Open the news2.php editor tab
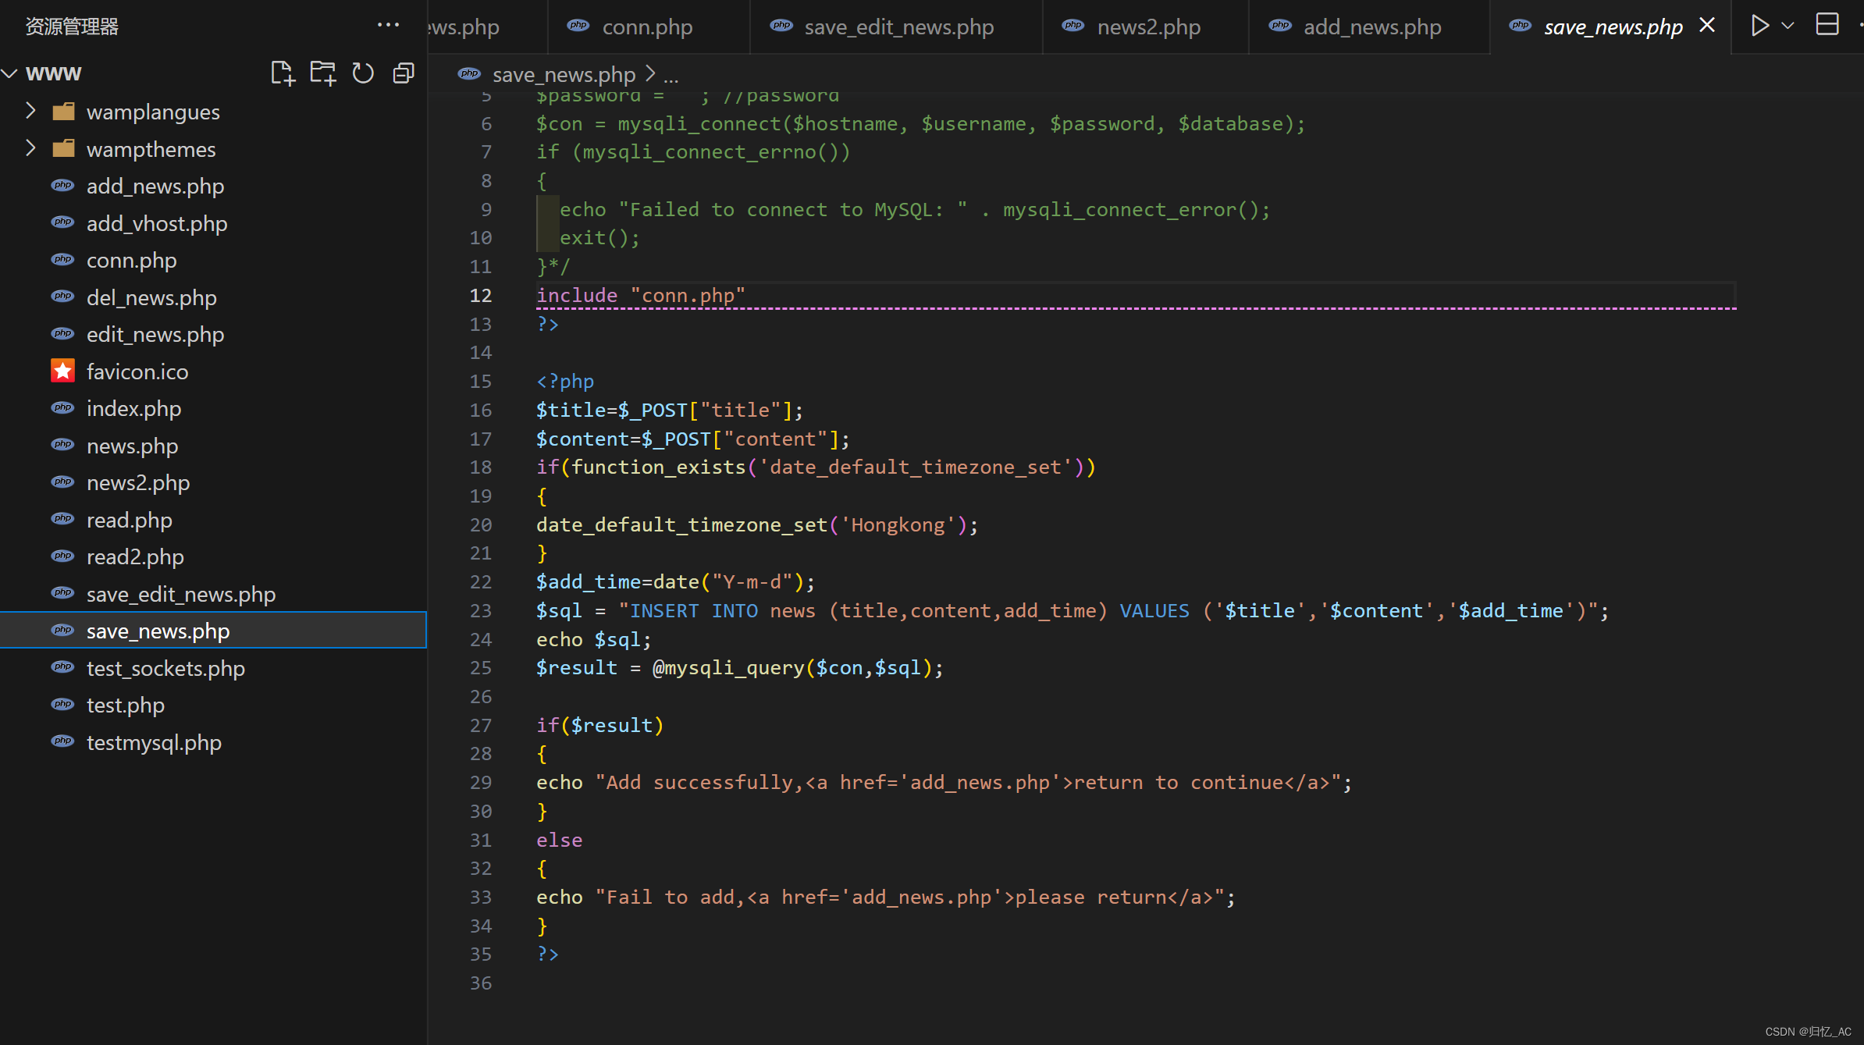 tap(1148, 27)
